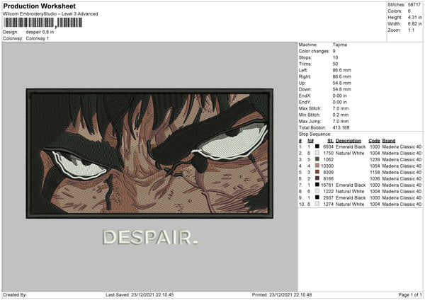The height and width of the screenshot is (300, 425).
Task: Click the Zoom value 1:1
Action: tap(411, 30)
